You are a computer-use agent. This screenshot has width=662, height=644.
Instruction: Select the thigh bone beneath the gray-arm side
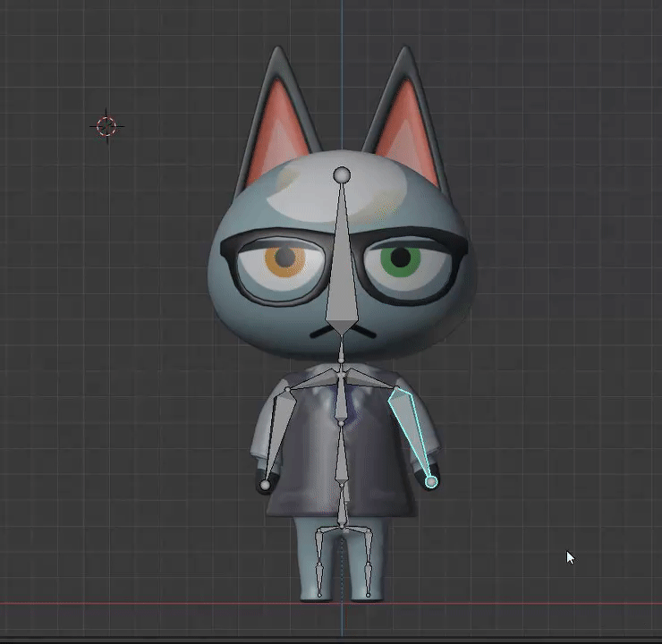coord(318,547)
